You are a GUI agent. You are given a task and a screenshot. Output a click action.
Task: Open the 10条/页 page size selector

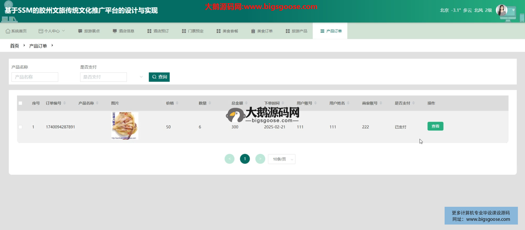[282, 159]
